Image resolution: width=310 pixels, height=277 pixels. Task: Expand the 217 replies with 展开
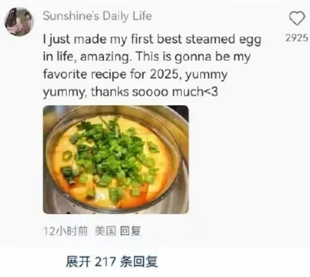pos(112,262)
